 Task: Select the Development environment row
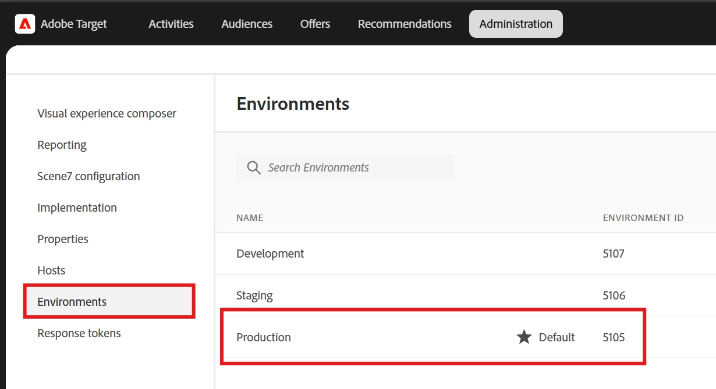466,254
